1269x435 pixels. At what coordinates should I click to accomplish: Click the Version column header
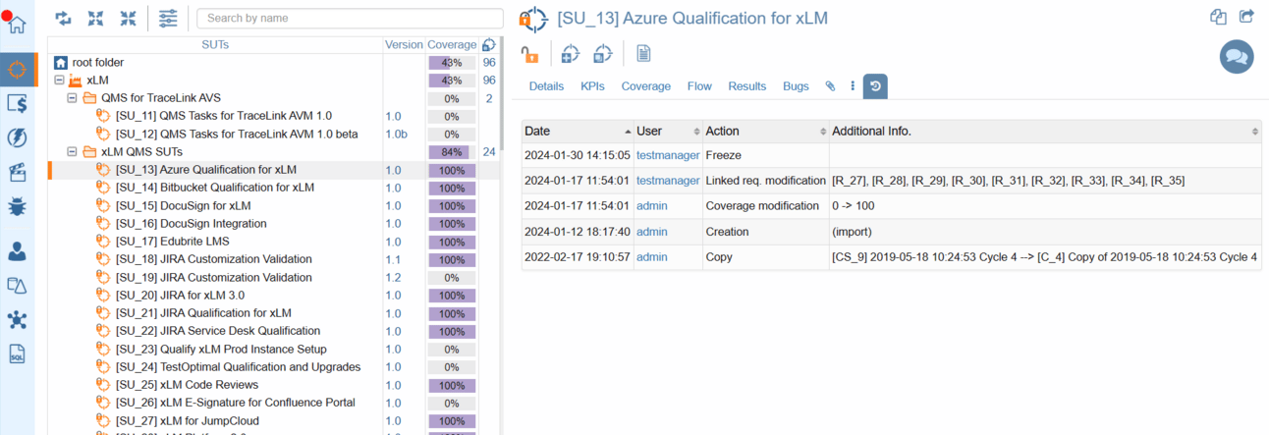click(404, 44)
